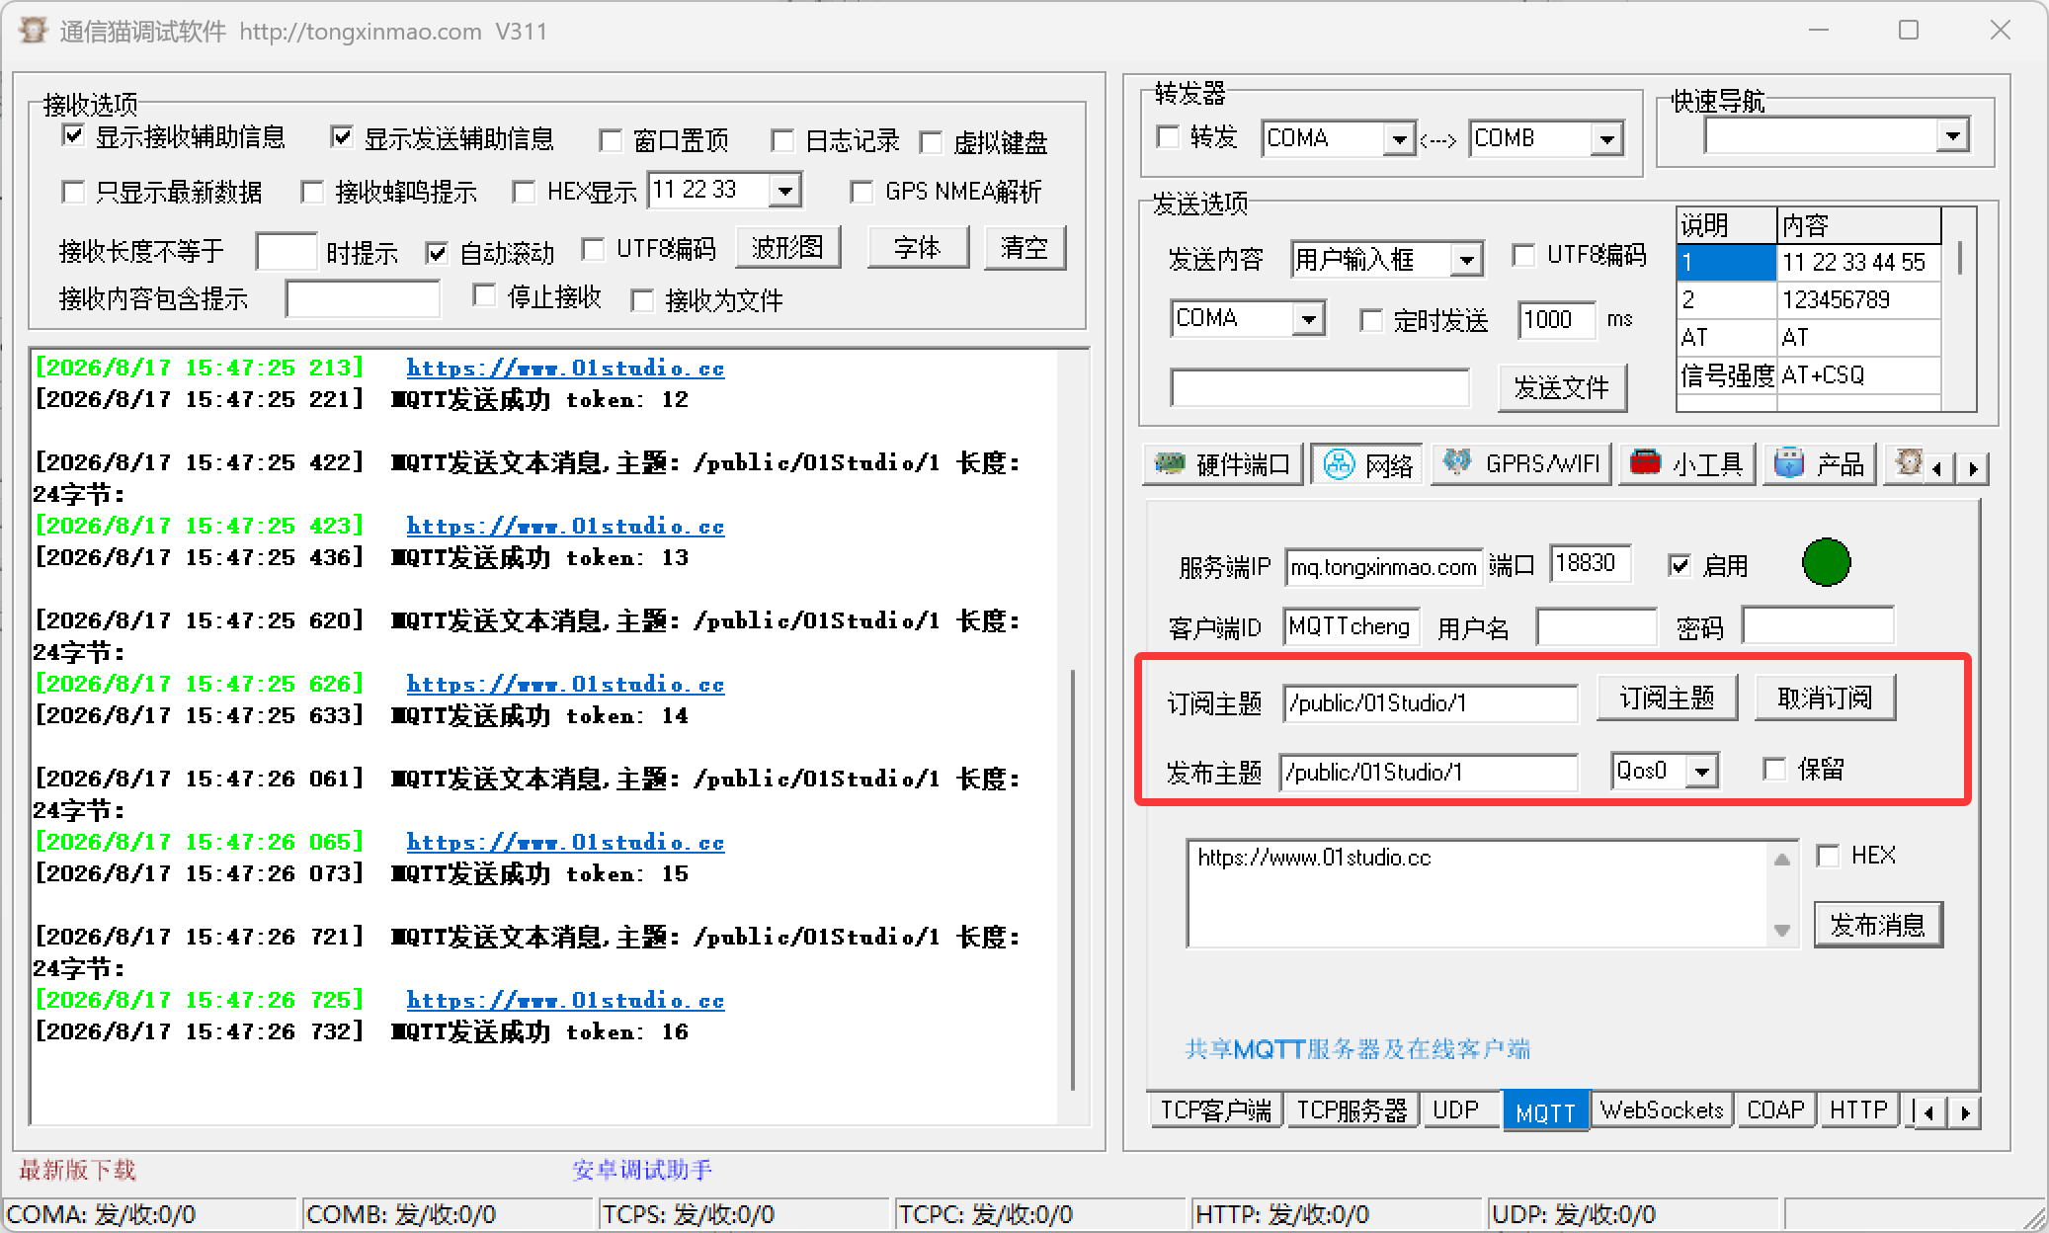Expand the Qos0 dropdown
This screenshot has width=2049, height=1233.
click(x=1702, y=771)
